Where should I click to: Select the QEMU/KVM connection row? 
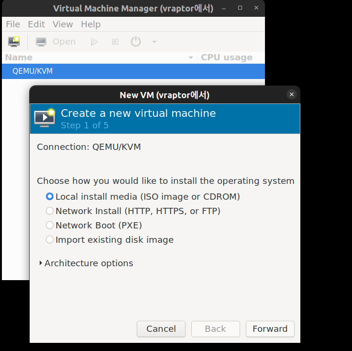tap(133, 71)
